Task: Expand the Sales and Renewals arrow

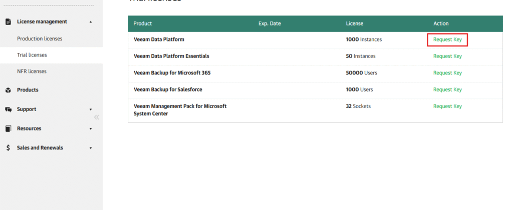Action: [91, 148]
